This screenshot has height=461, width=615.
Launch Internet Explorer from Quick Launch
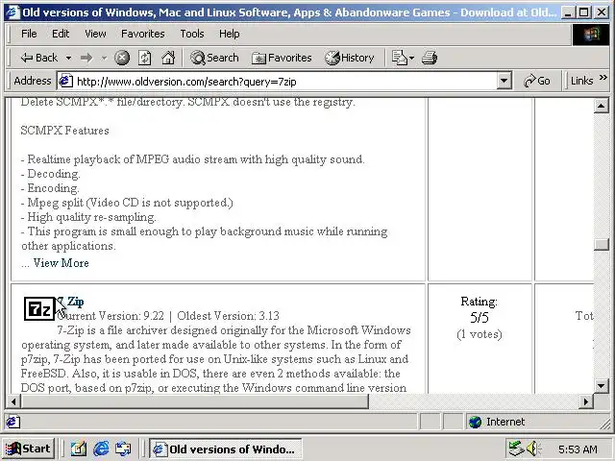click(x=101, y=449)
